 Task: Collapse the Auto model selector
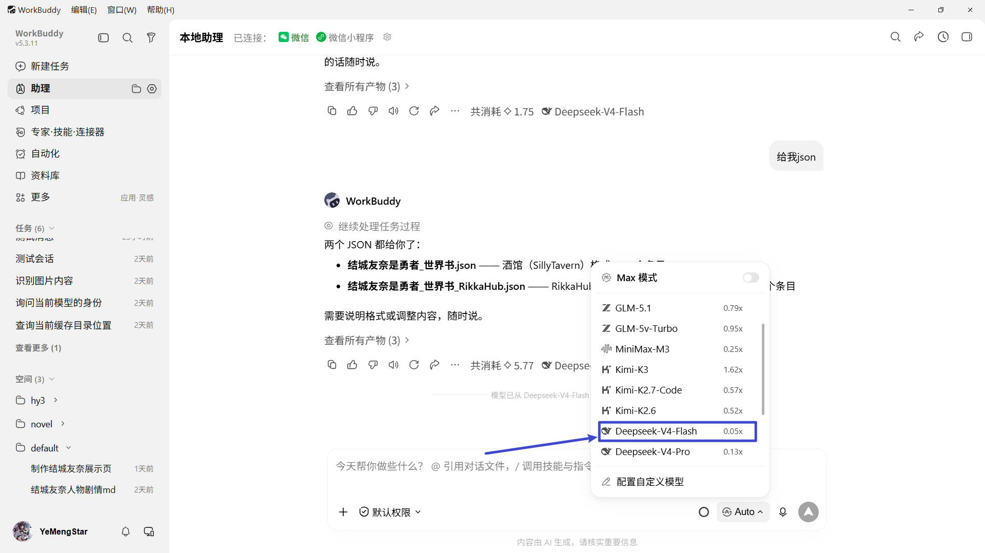[743, 512]
